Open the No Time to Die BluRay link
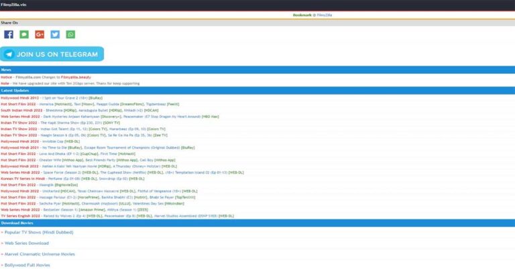The width and height of the screenshot is (515, 269). click(x=55, y=148)
